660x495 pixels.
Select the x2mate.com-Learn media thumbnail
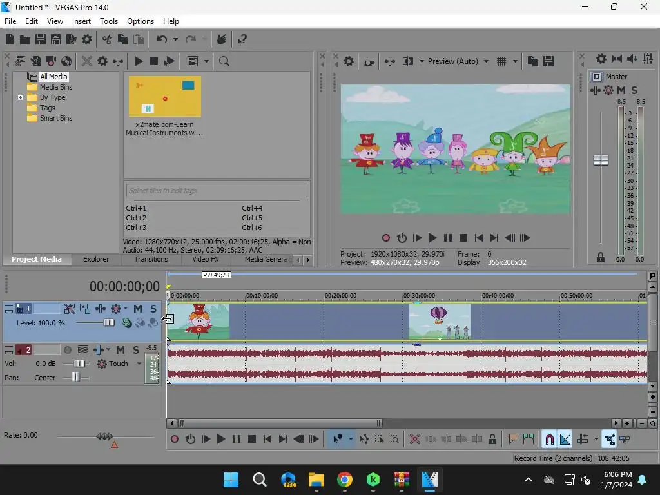[164, 97]
